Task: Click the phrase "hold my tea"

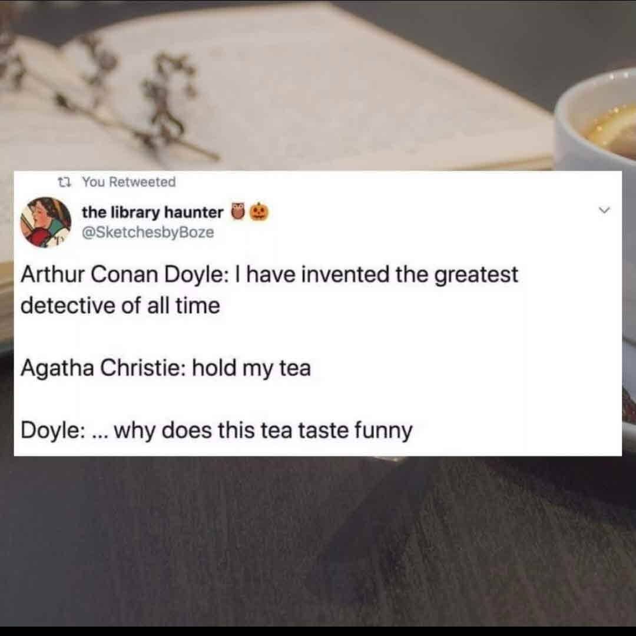Action: point(251,368)
